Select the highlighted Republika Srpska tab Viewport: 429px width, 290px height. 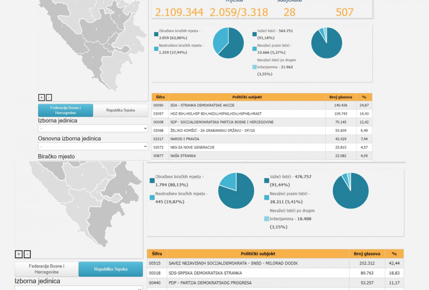point(111,269)
